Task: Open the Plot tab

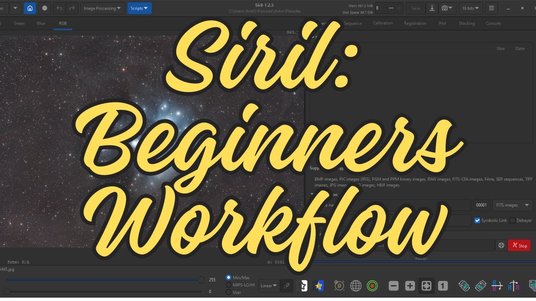Action: coord(442,23)
